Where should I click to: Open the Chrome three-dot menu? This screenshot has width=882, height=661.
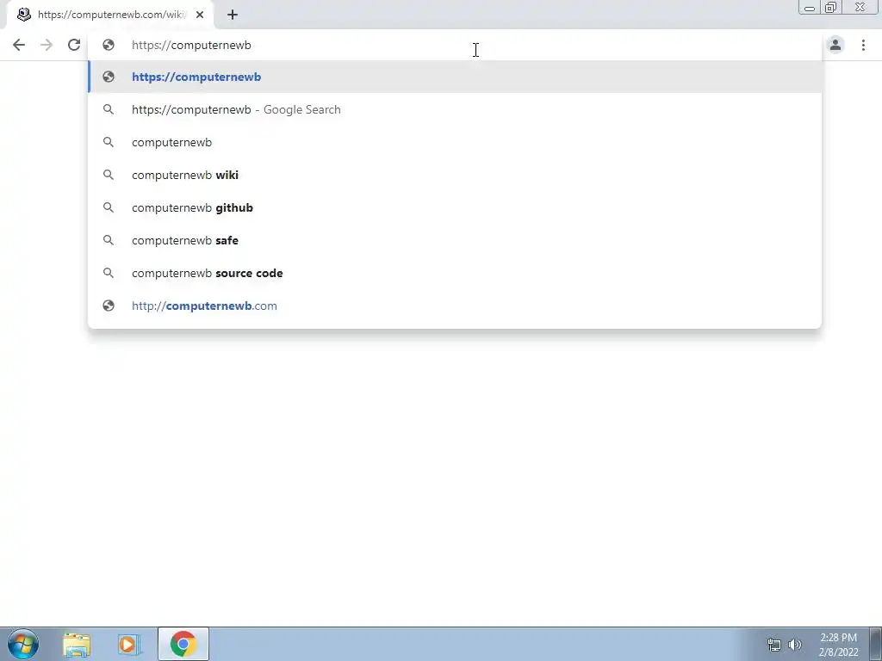point(863,45)
